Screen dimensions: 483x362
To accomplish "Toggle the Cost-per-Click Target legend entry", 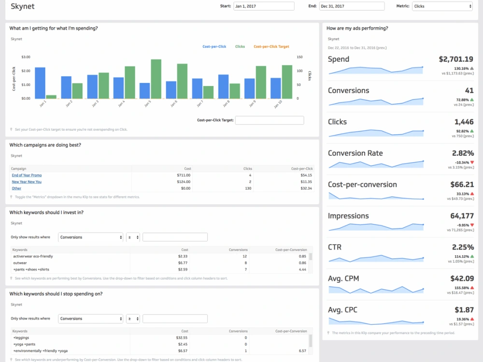I will [x=271, y=46].
